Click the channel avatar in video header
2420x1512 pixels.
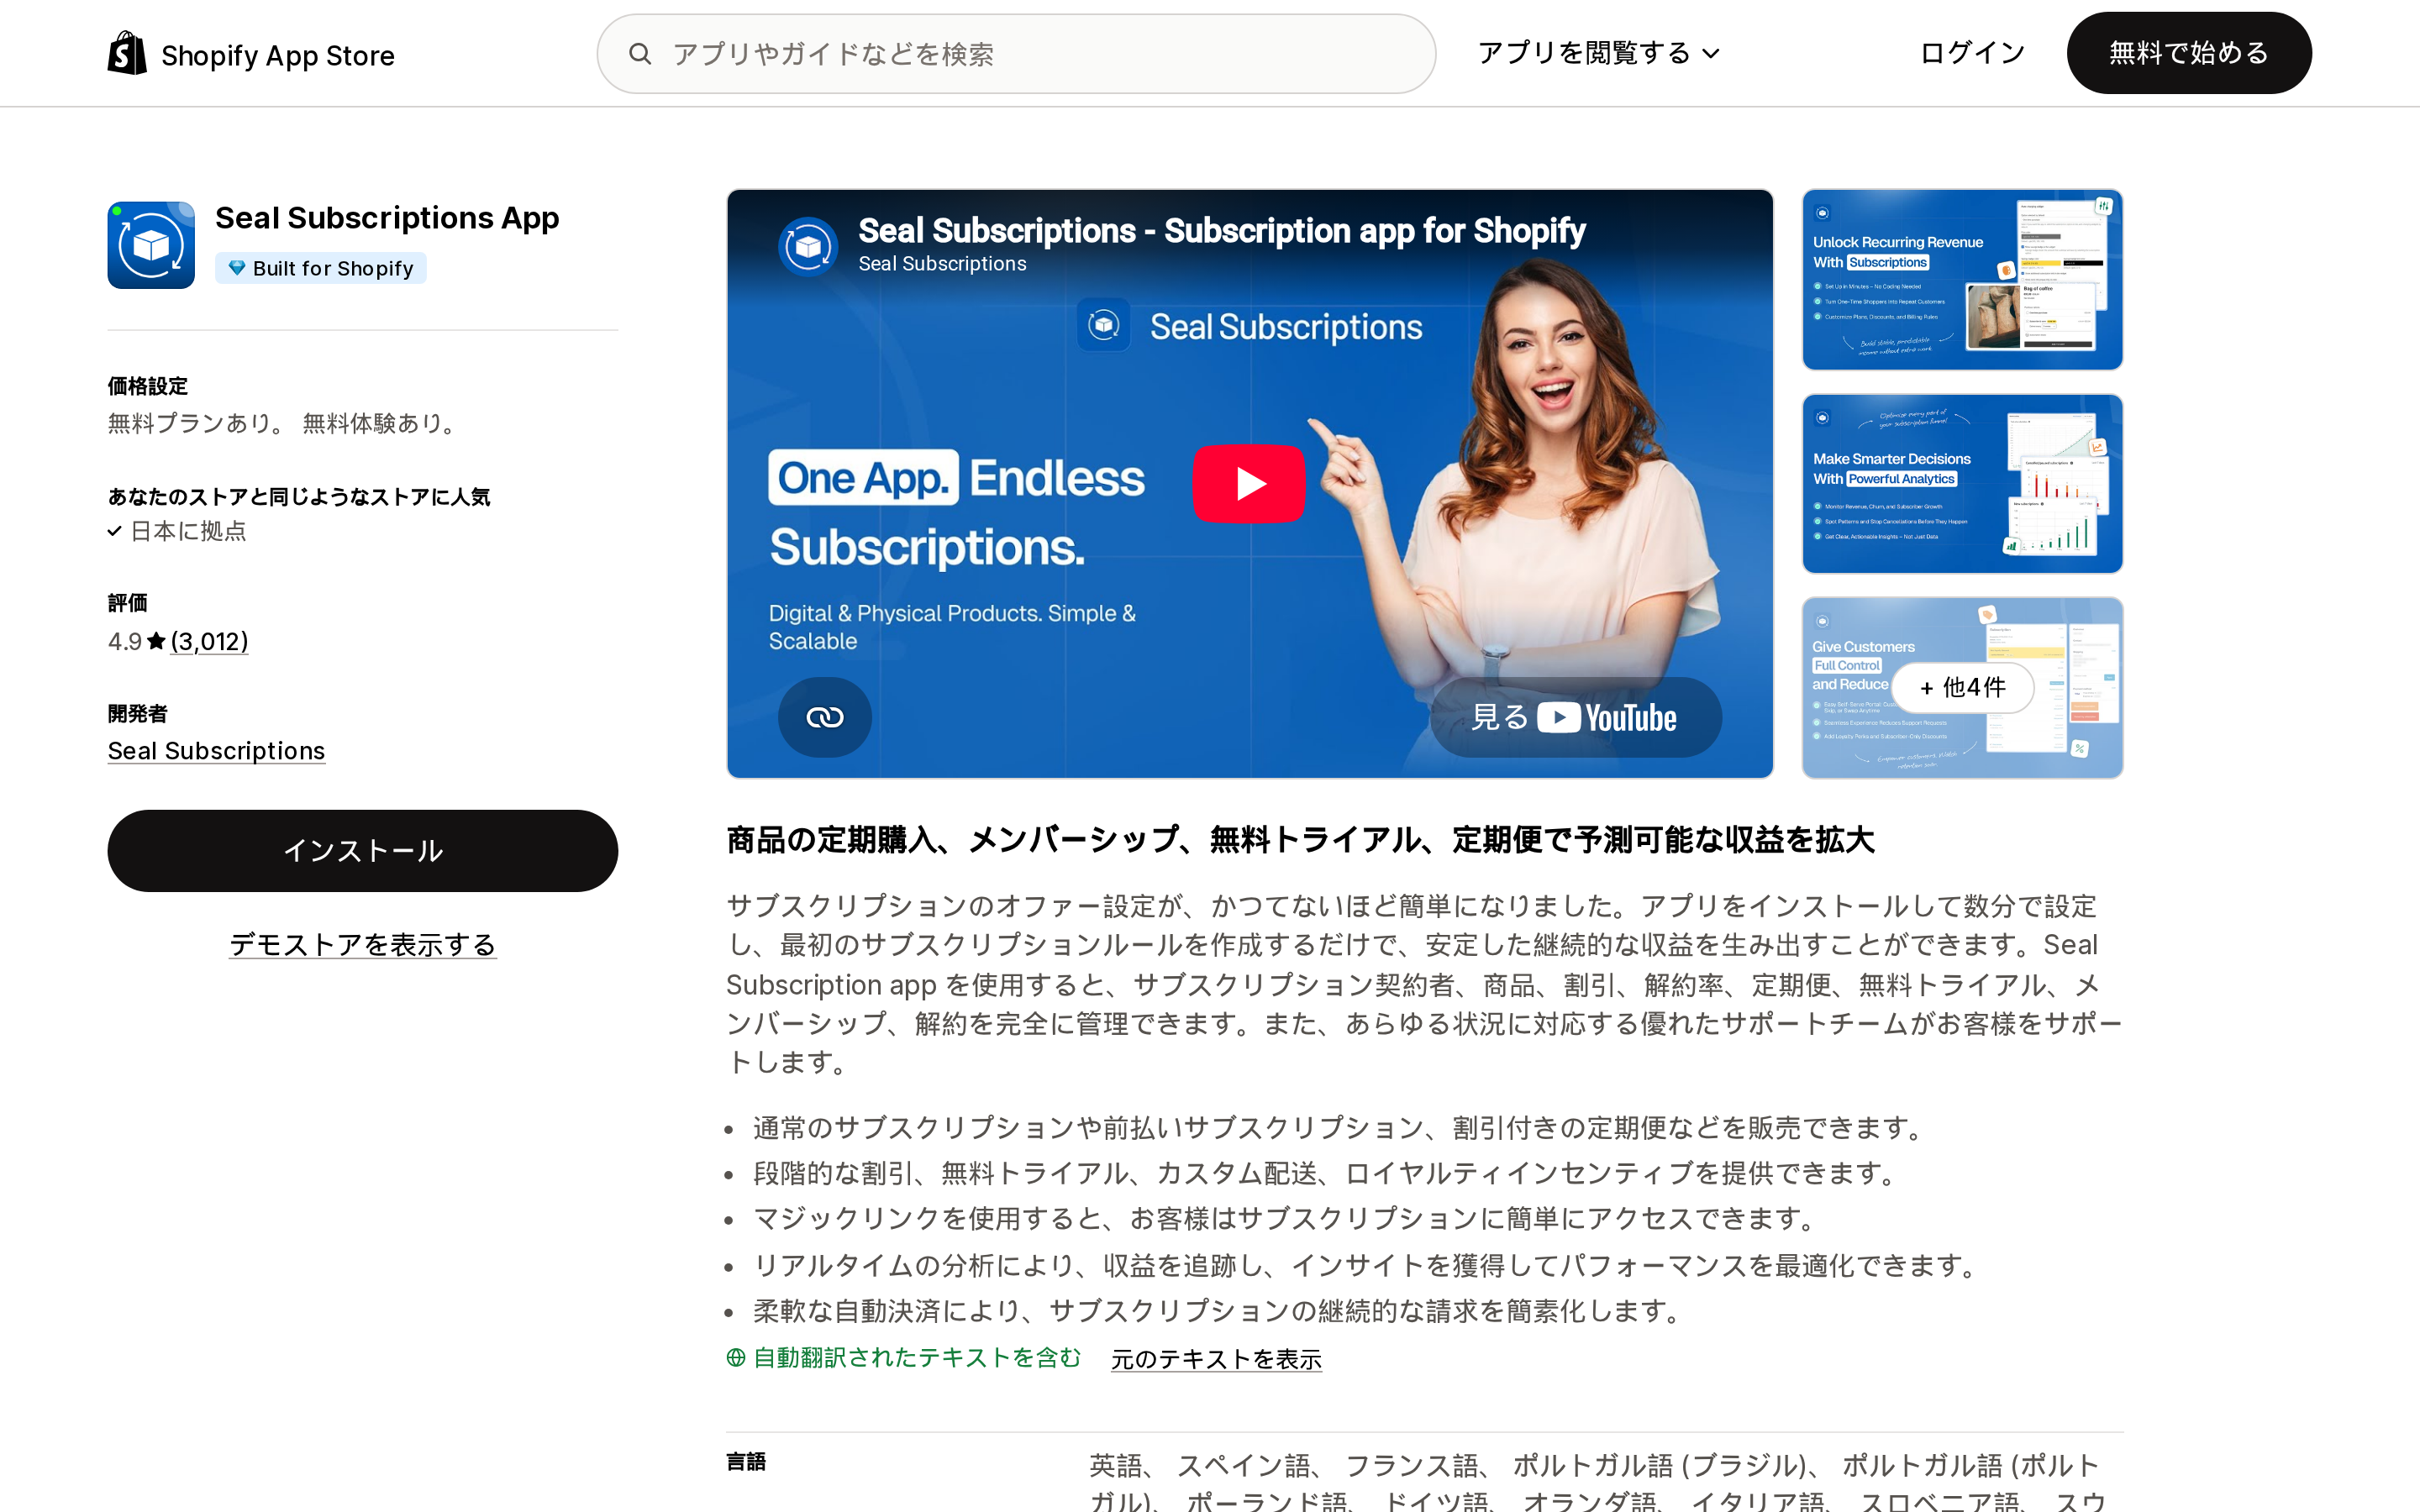click(808, 246)
